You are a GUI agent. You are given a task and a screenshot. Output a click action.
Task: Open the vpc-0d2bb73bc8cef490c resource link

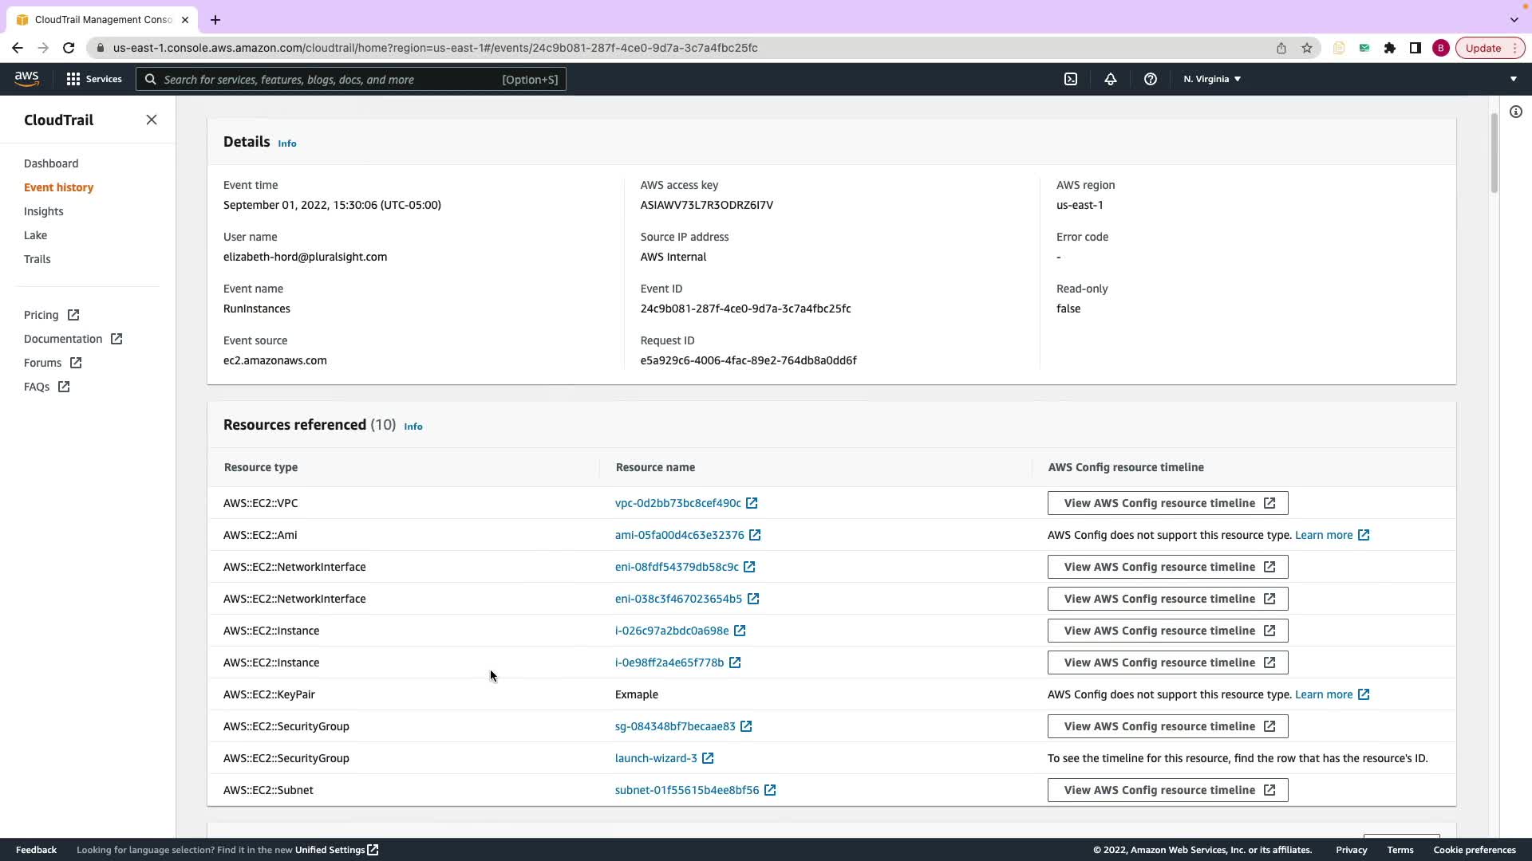coord(677,503)
